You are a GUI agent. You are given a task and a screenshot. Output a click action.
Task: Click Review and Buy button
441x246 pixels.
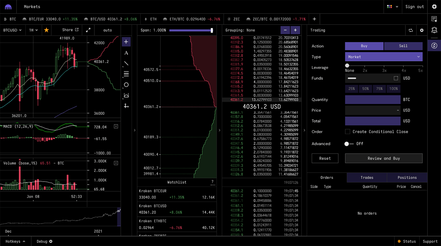coord(384,158)
